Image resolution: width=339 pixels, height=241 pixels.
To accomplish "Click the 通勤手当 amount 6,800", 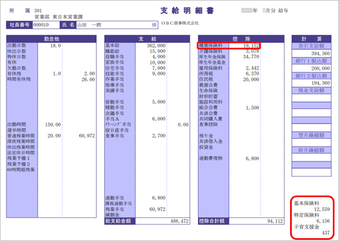I will click(159, 198).
